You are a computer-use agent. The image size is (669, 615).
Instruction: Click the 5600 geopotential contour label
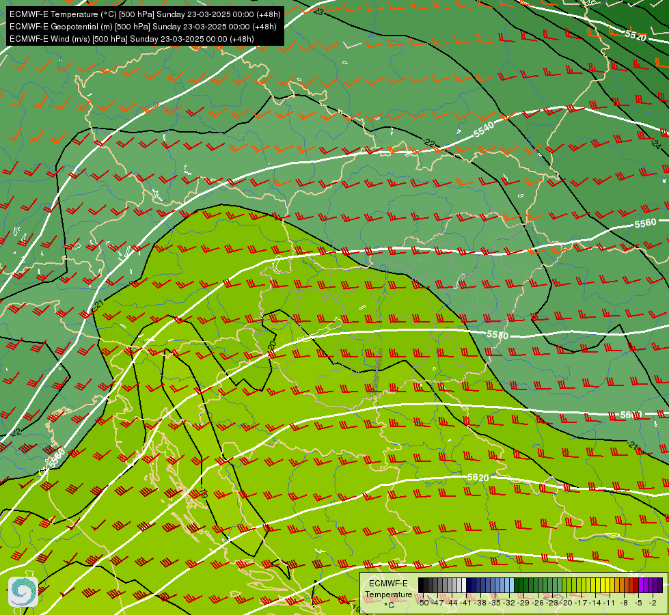pos(631,415)
